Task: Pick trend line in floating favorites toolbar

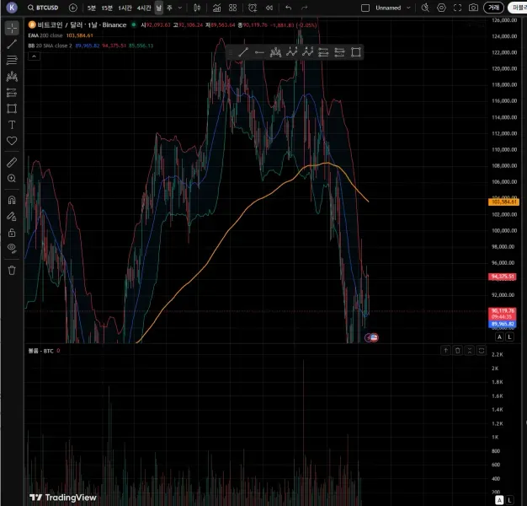Action: point(243,52)
